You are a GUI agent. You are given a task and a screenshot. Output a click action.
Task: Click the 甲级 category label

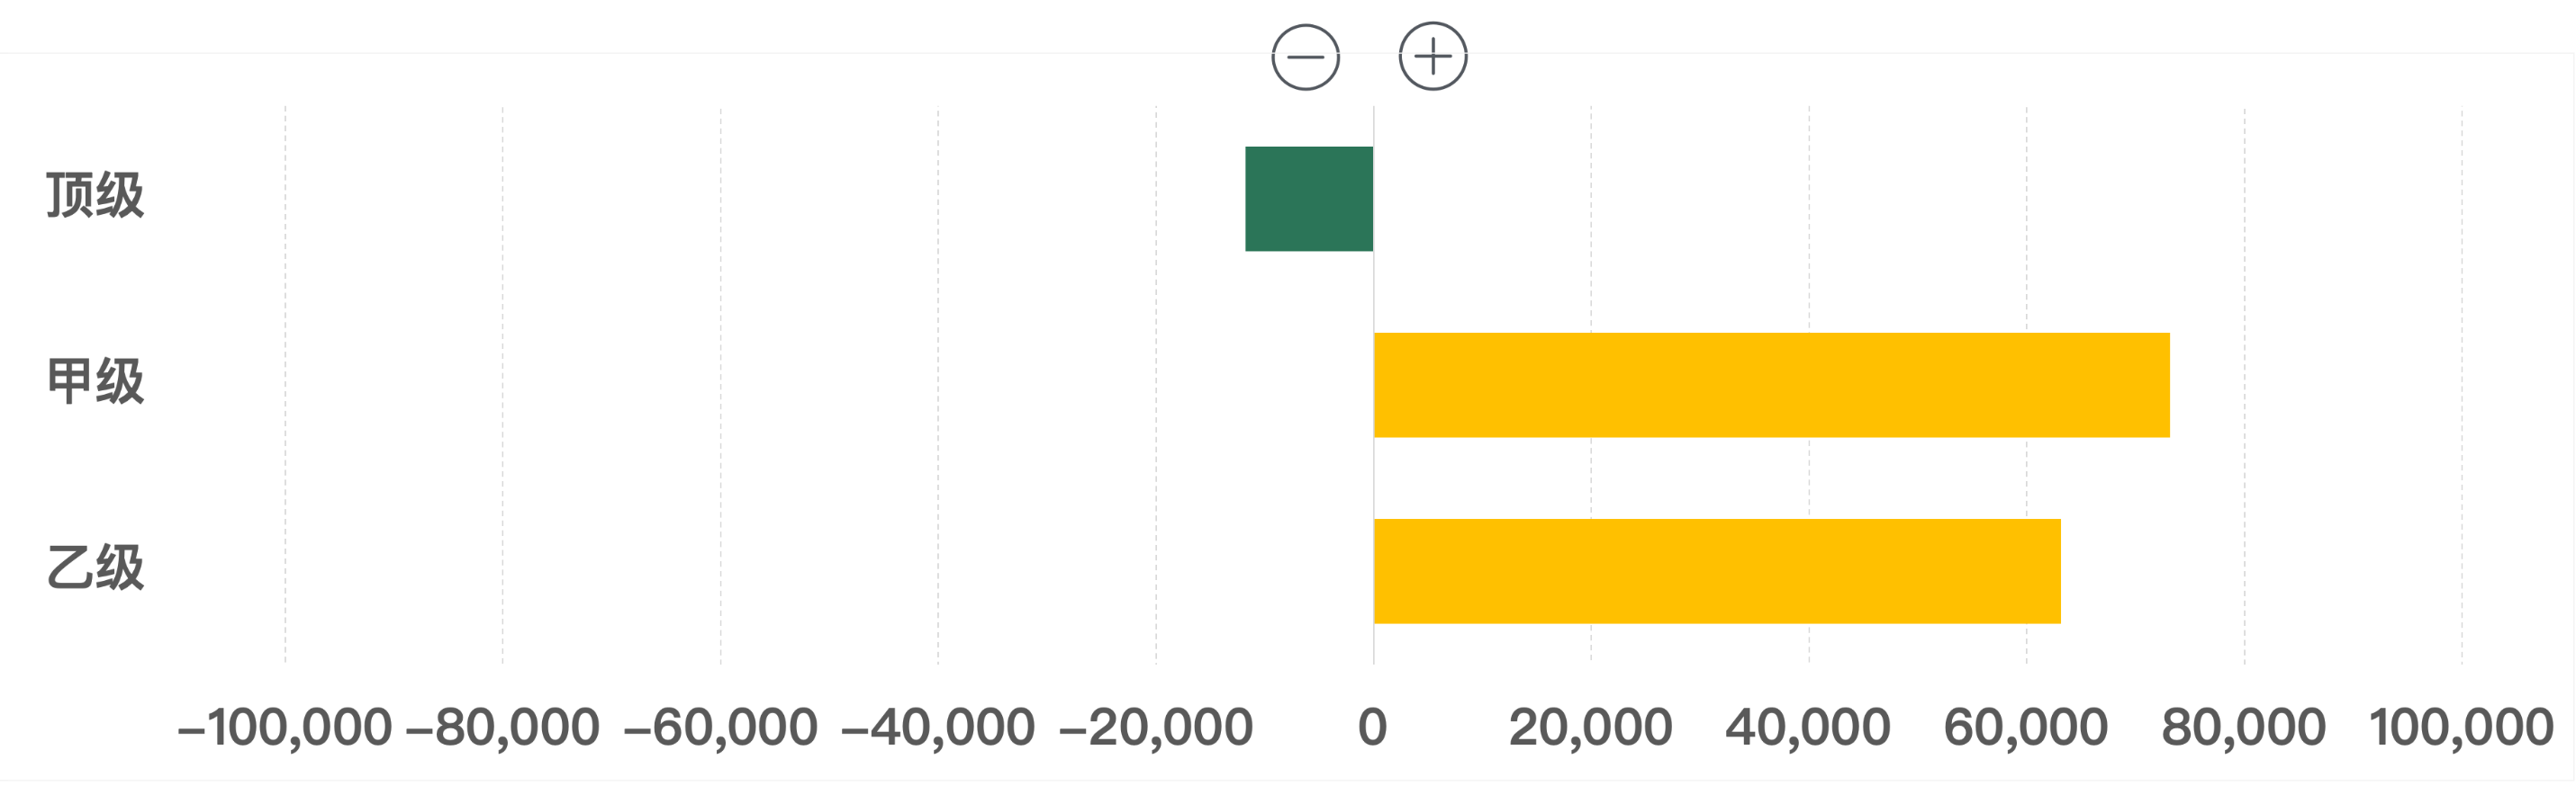pos(96,381)
